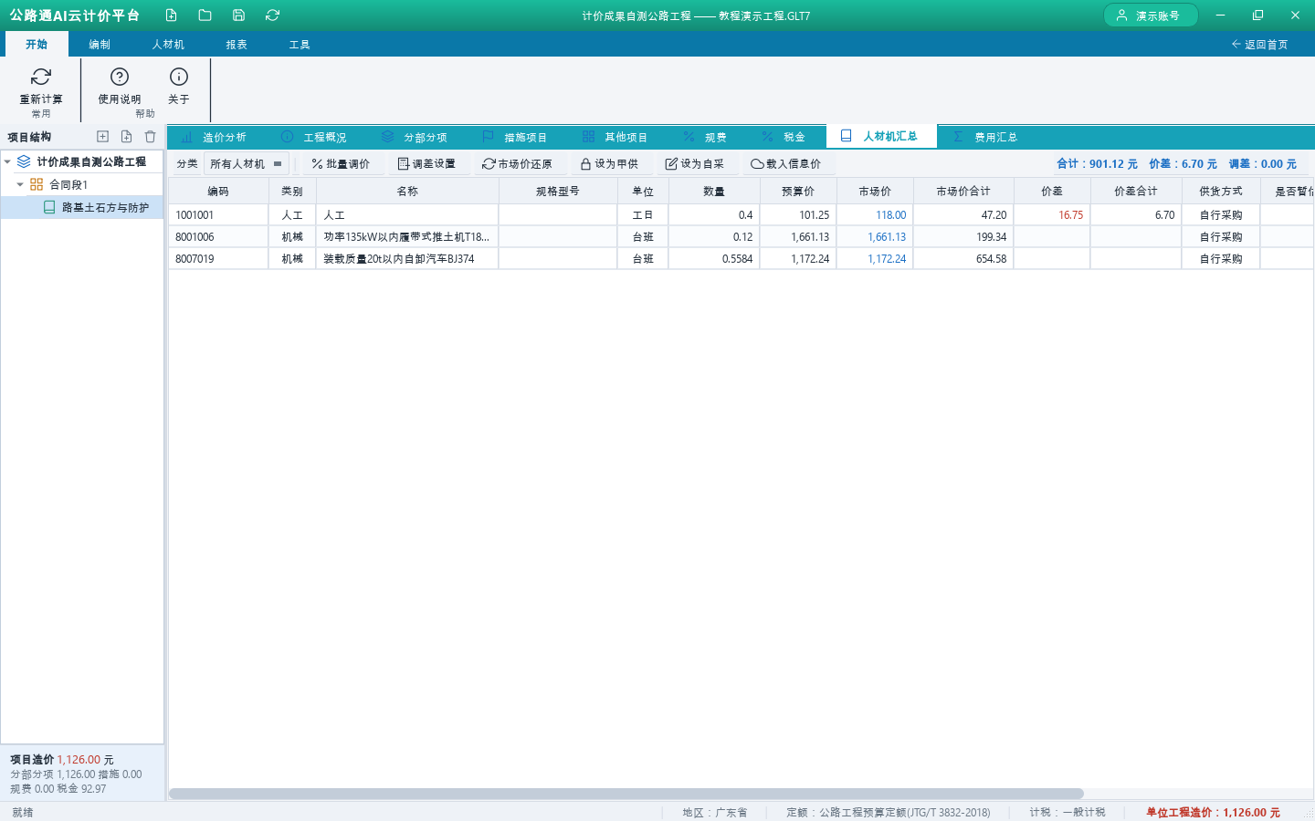
Task: Go to the 造价分析 tab
Action: (215, 137)
